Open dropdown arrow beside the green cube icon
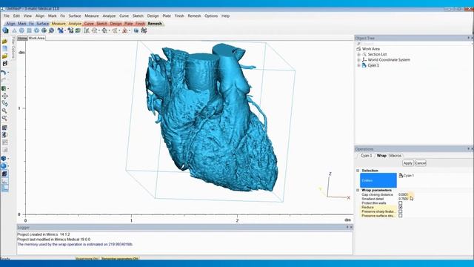 click(x=8, y=89)
